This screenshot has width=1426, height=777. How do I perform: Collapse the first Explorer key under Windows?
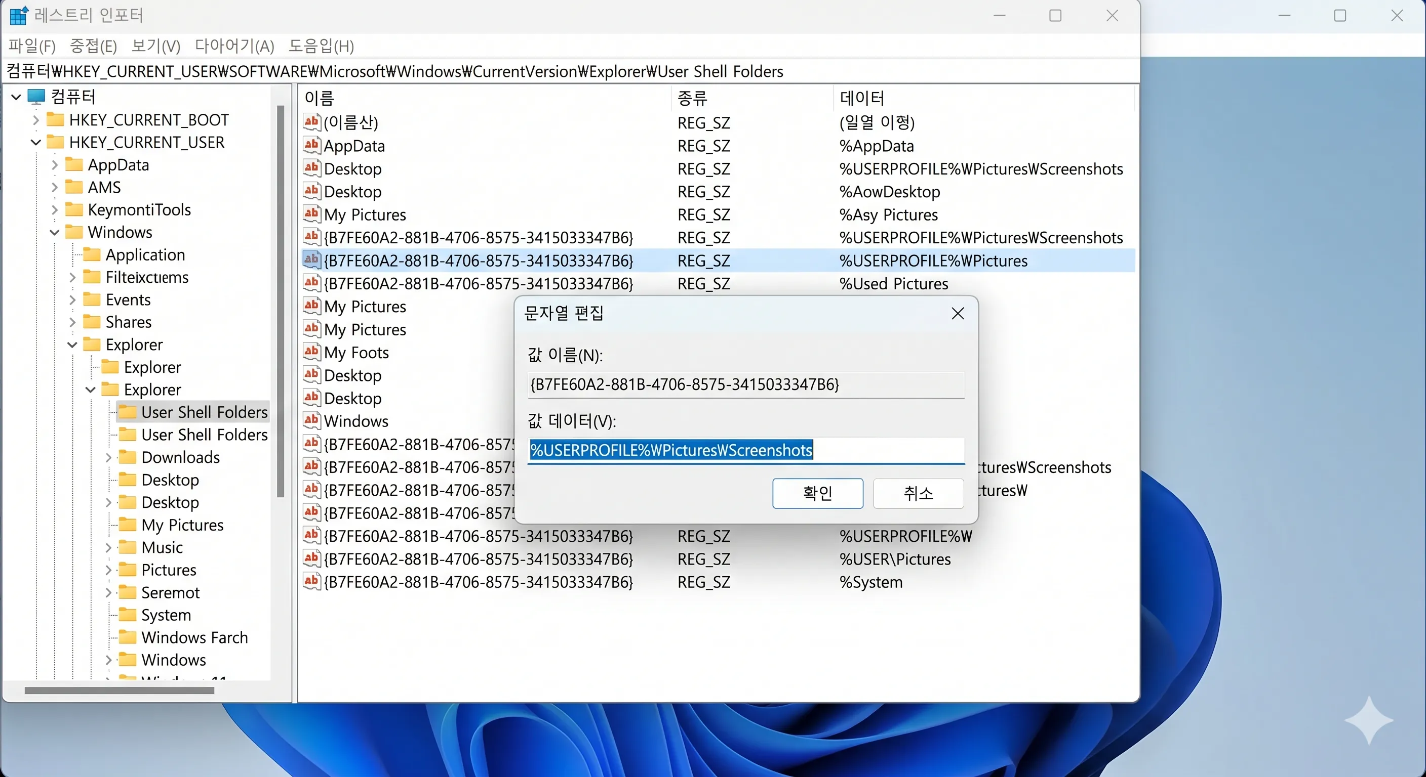72,344
